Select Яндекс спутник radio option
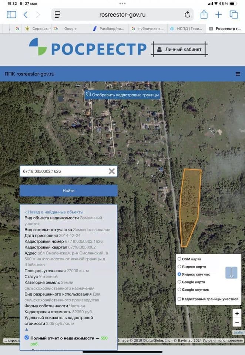The image size is (245, 355). pos(179,274)
